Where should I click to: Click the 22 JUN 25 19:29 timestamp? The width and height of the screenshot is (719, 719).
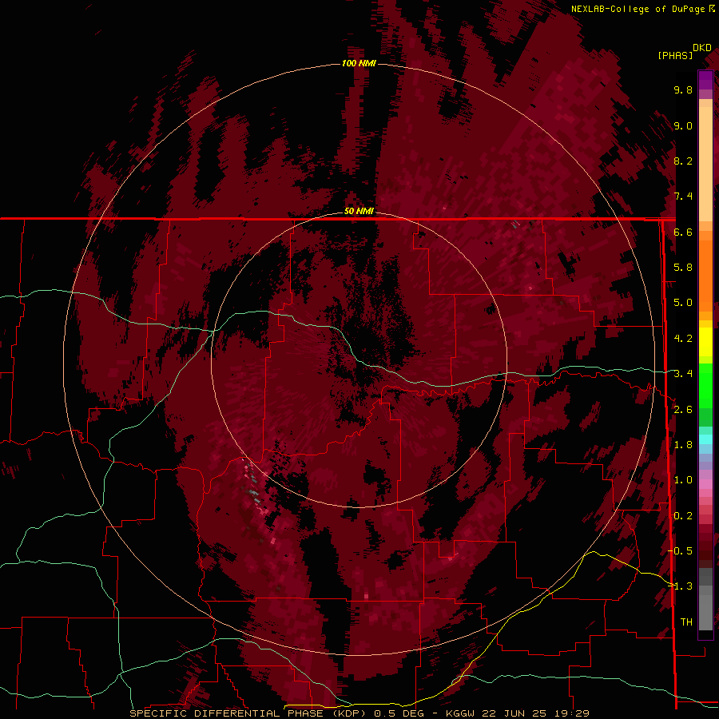(x=535, y=713)
